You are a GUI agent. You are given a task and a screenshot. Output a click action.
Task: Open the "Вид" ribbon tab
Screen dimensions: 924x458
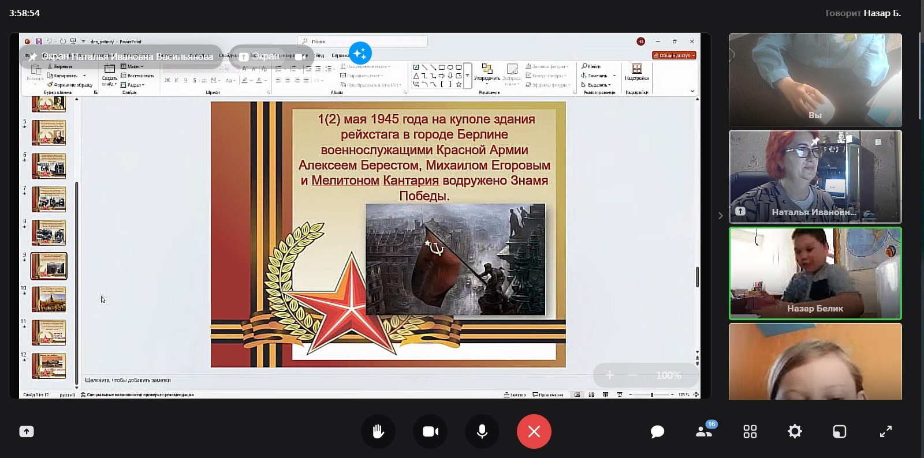pos(320,56)
